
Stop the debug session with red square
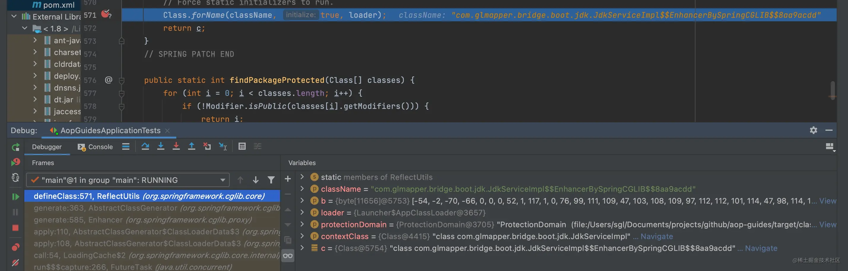click(x=15, y=228)
